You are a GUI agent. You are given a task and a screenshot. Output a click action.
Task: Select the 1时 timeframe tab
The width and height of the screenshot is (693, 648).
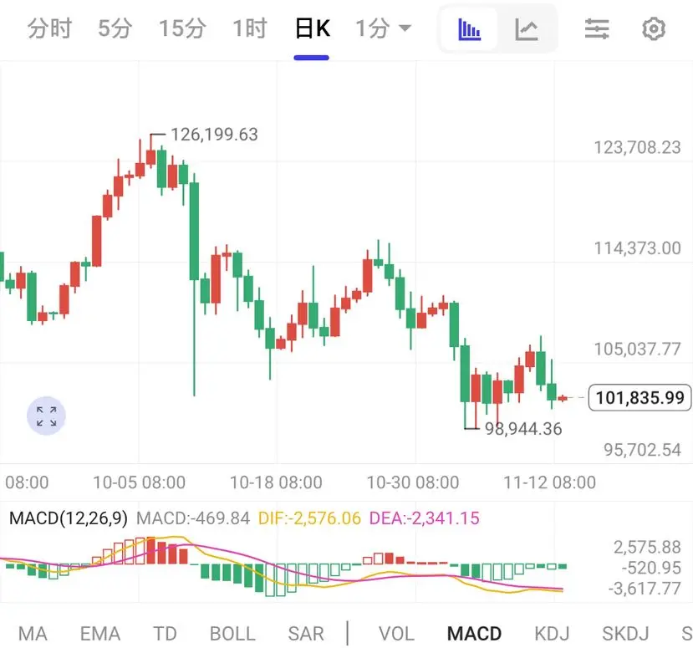(250, 28)
